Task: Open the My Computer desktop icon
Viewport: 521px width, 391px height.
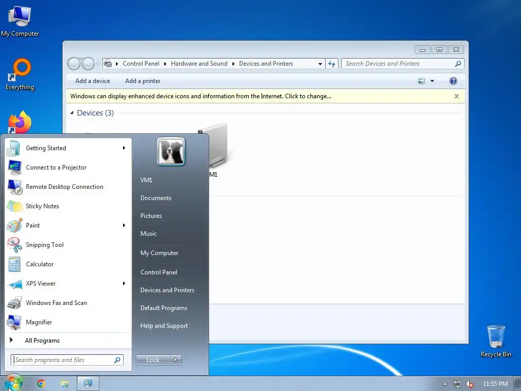Action: click(x=20, y=21)
